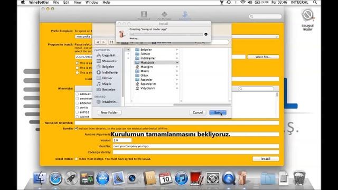Screen dimensions: 338x190
Task: Click the Save button in dialog
Action: 218,112
